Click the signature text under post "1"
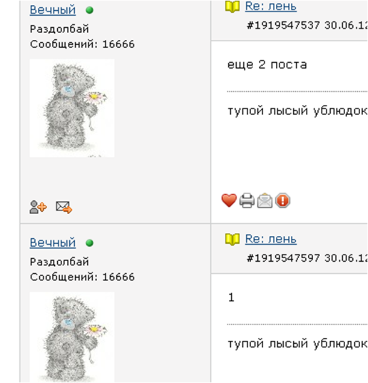 click(298, 344)
